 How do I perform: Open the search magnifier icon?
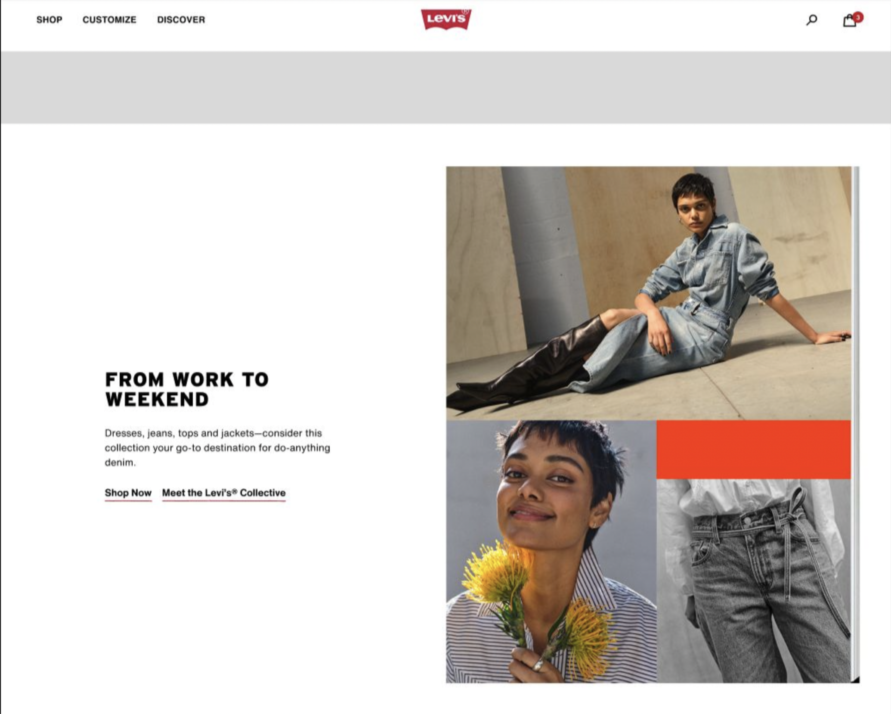(811, 20)
